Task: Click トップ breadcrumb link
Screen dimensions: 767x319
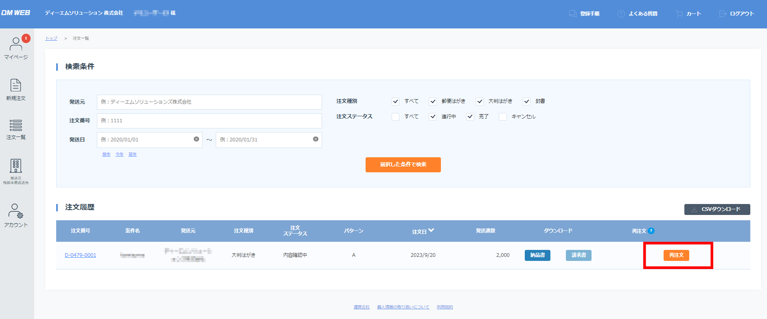Action: click(x=51, y=38)
